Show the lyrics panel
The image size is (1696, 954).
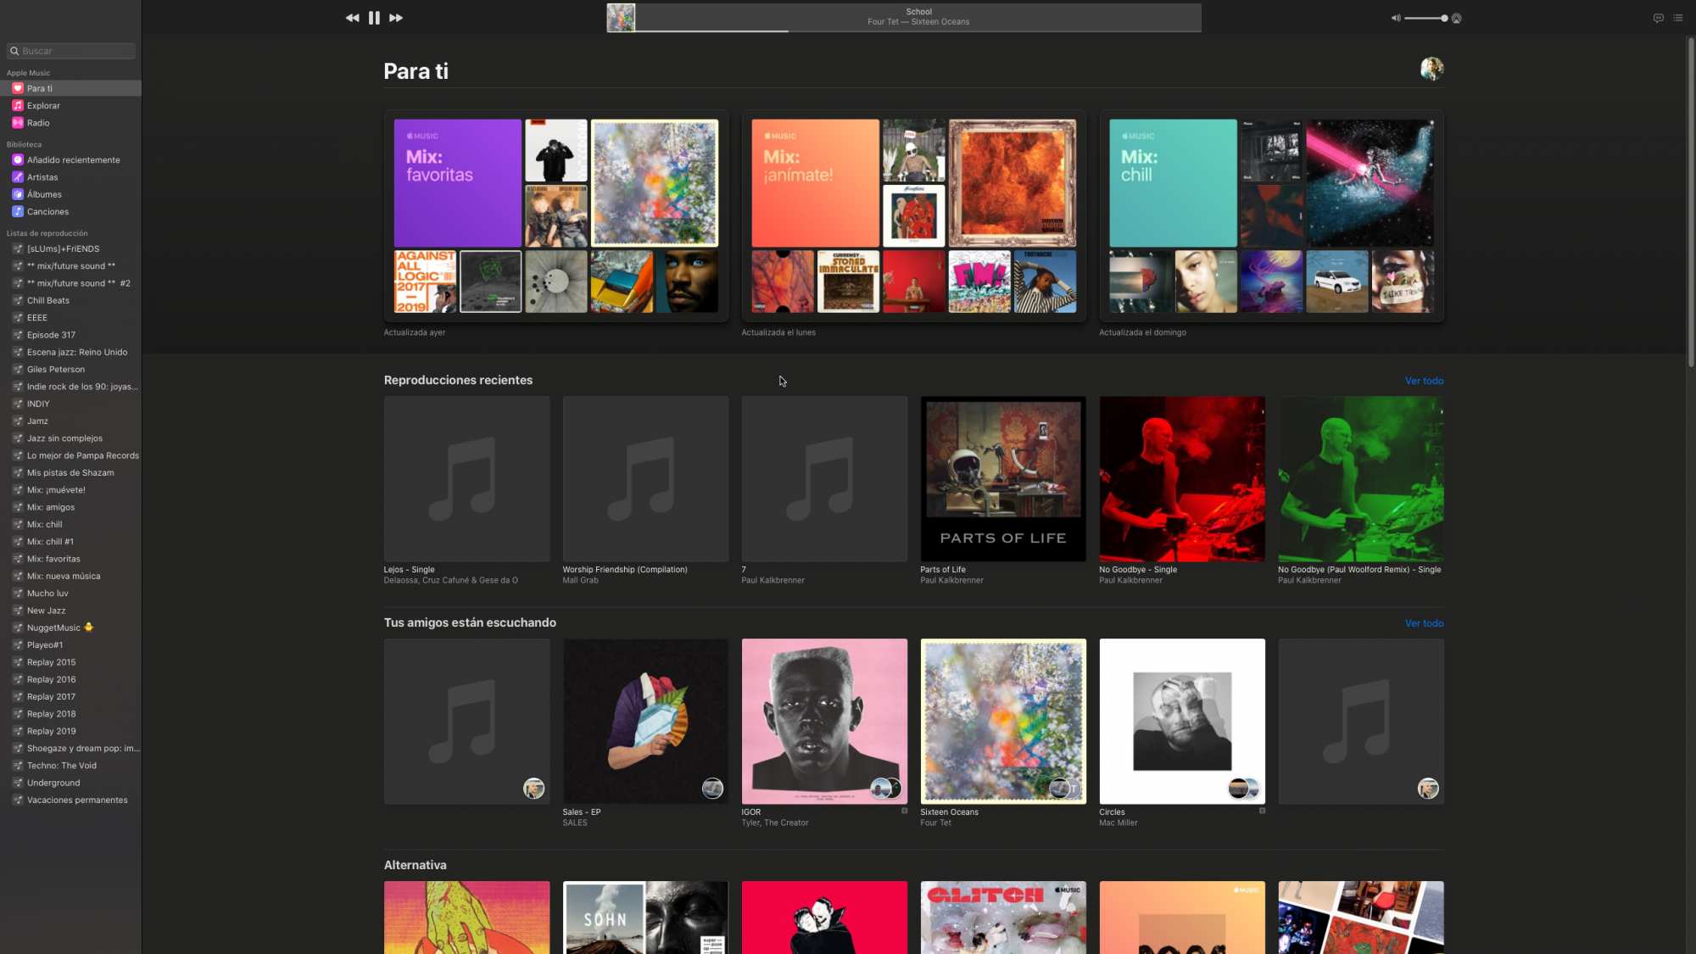coord(1658,18)
